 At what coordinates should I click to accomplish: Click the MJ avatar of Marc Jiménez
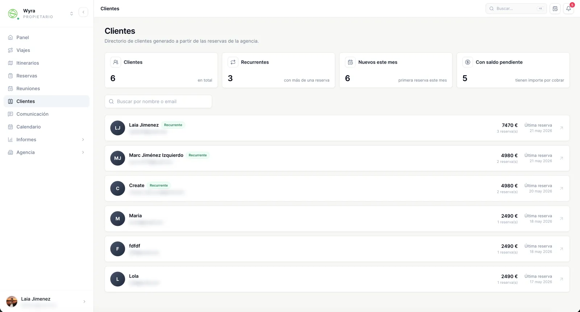117,158
